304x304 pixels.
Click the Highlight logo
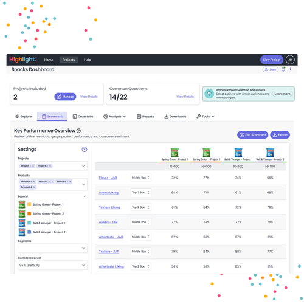tap(23, 60)
